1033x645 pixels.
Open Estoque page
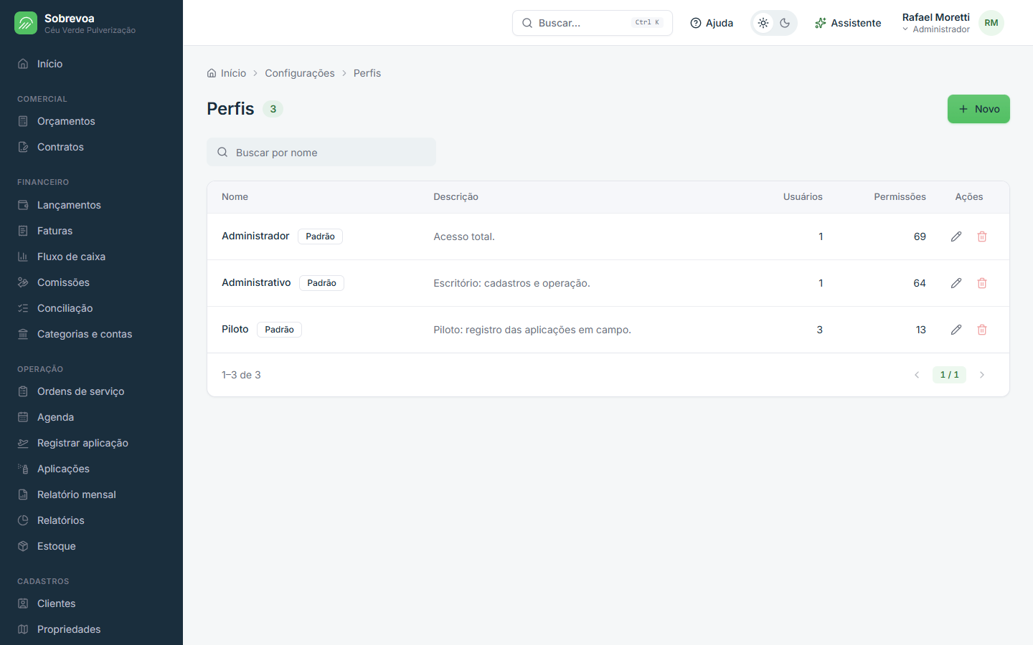click(x=91, y=546)
